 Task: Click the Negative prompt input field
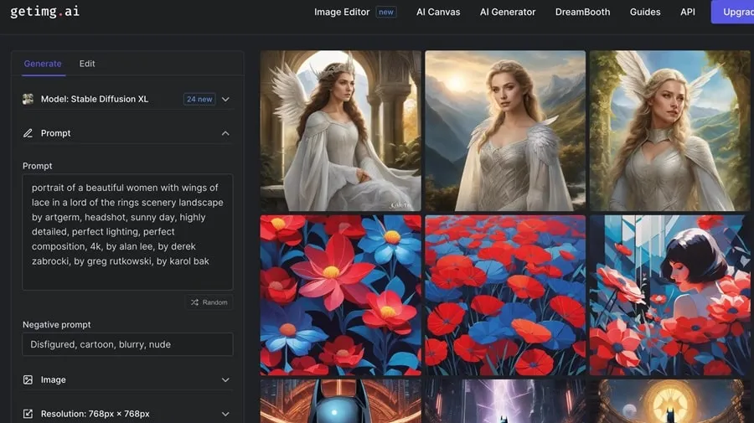127,344
